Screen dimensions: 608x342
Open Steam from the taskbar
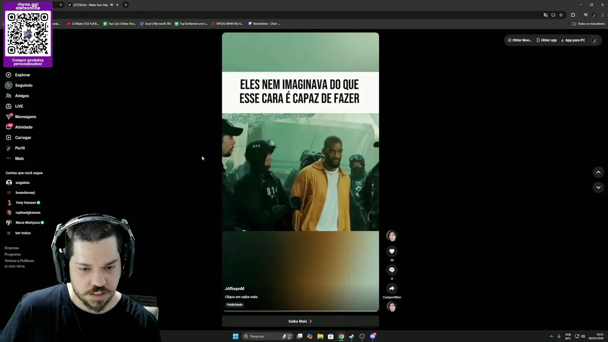pos(351,336)
